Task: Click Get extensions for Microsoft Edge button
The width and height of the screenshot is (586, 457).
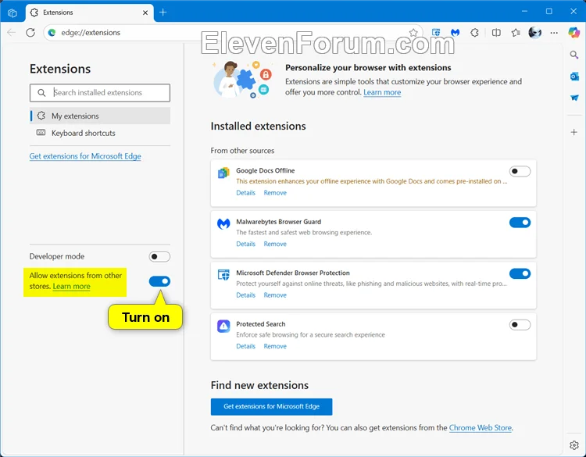Action: pos(271,406)
